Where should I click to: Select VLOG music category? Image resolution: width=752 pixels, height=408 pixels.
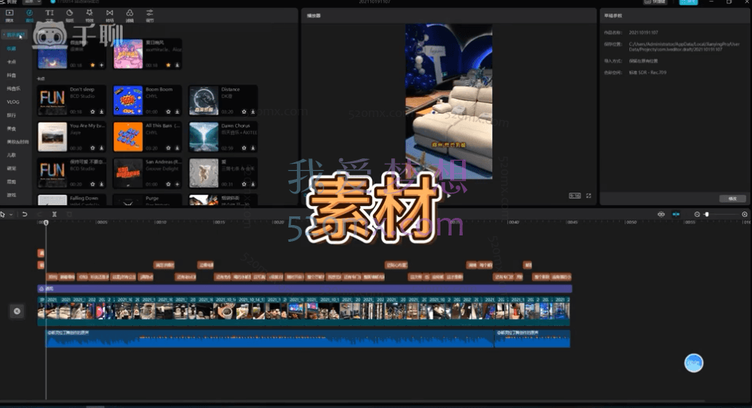click(x=14, y=102)
